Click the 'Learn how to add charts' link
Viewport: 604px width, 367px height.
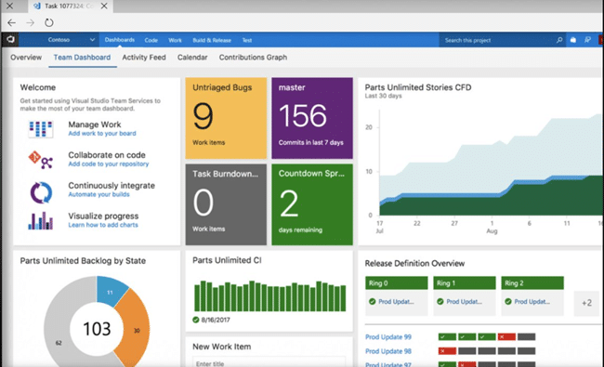pos(103,225)
